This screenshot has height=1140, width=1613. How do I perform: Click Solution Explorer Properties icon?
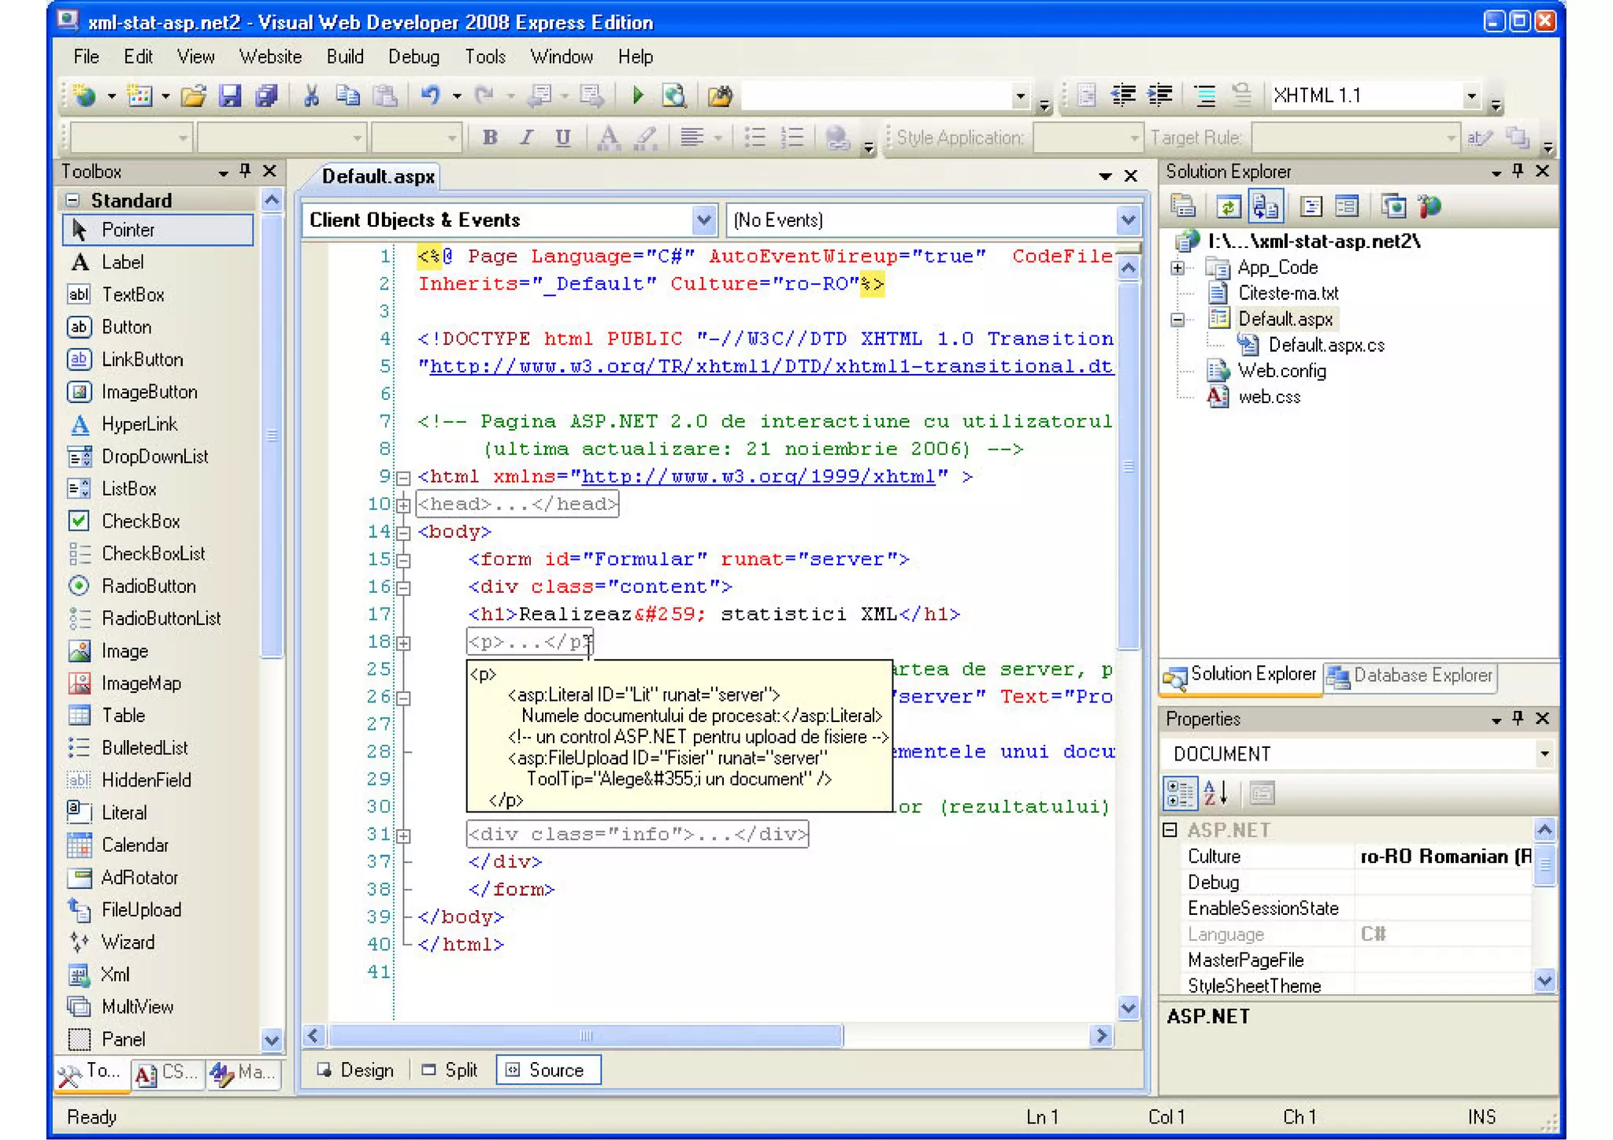(x=1182, y=206)
